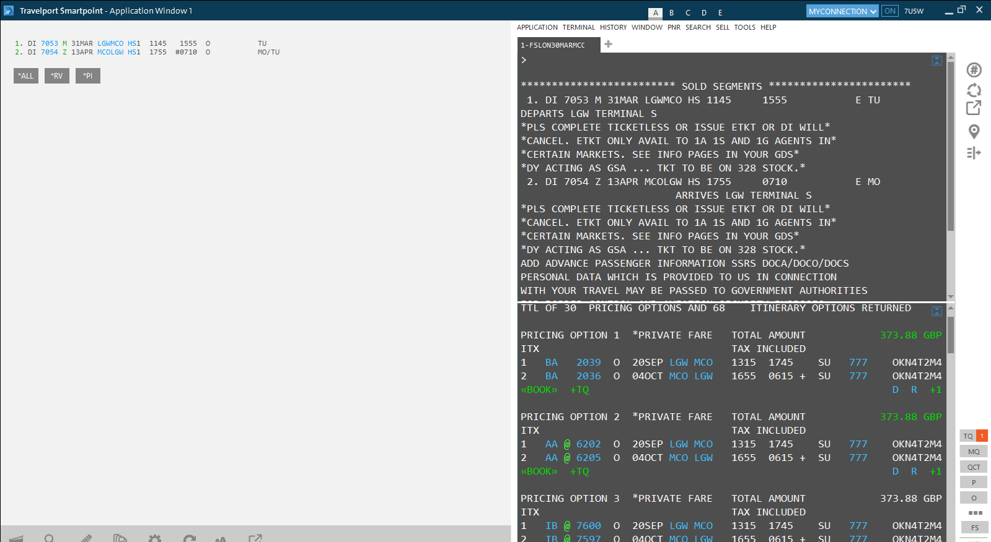Click the scroll-down arrow of upper terminal pane
Viewport: 991px width, 542px height.
[x=951, y=296]
